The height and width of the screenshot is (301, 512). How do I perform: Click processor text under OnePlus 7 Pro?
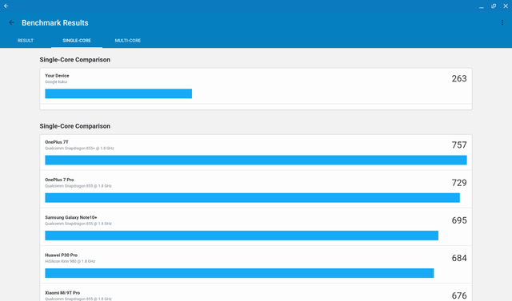click(x=78, y=186)
